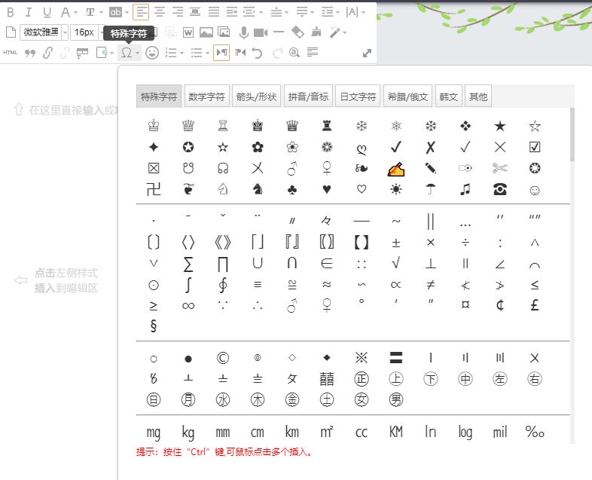Insert the solid black star symbol
Image resolution: width=592 pixels, height=480 pixels.
(x=499, y=126)
